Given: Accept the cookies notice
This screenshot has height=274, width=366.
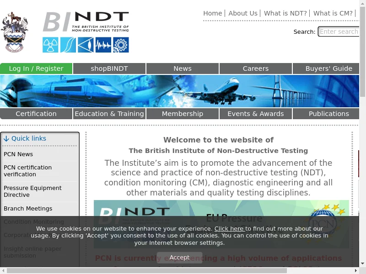Looking at the screenshot, I should tap(179, 258).
